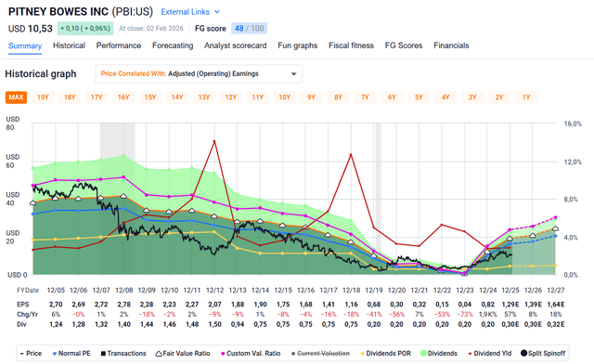The width and height of the screenshot is (594, 364).
Task: Select the 1Y time range
Action: pyautogui.click(x=526, y=97)
